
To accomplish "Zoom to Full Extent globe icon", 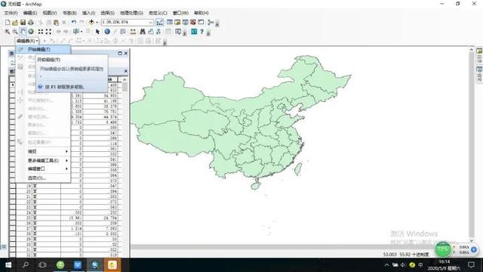I will click(x=31, y=32).
